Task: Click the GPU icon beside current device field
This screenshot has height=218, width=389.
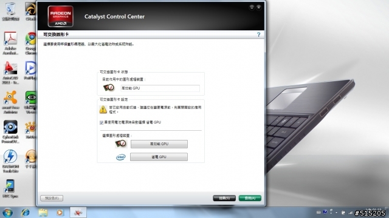Action: [x=109, y=87]
